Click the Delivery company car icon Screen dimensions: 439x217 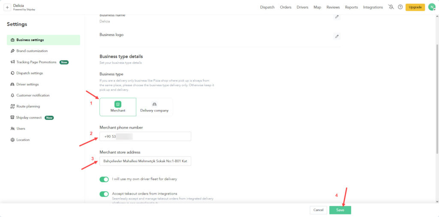pos(154,104)
